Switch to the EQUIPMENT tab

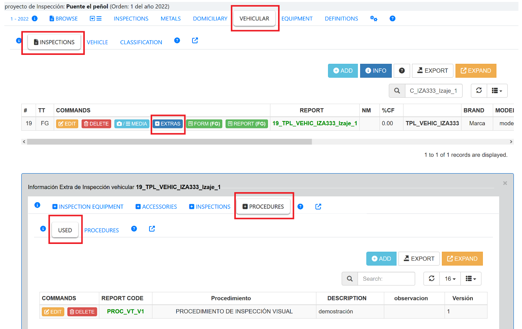click(x=297, y=19)
